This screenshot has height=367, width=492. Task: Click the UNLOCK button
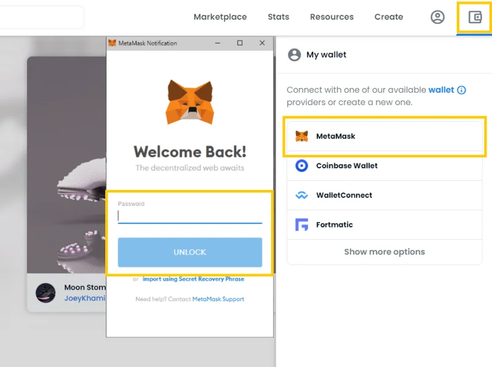[190, 252]
